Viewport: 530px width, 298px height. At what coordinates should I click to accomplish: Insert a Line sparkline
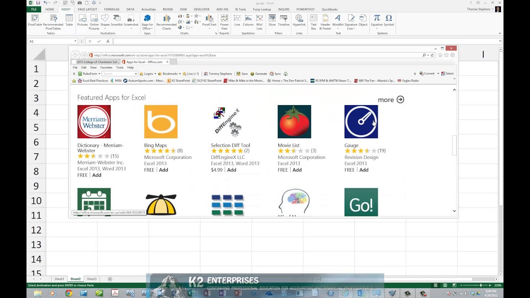click(x=237, y=21)
